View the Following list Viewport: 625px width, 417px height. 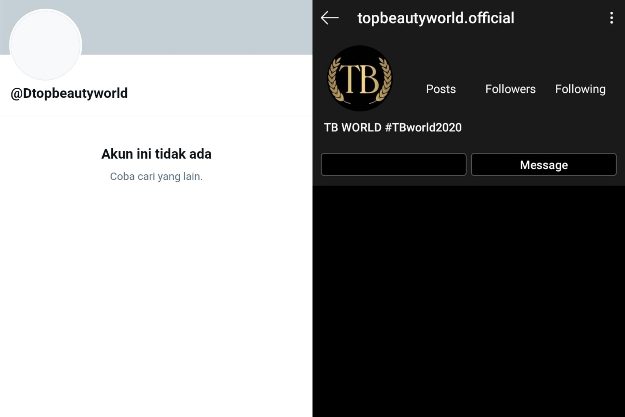(x=580, y=89)
